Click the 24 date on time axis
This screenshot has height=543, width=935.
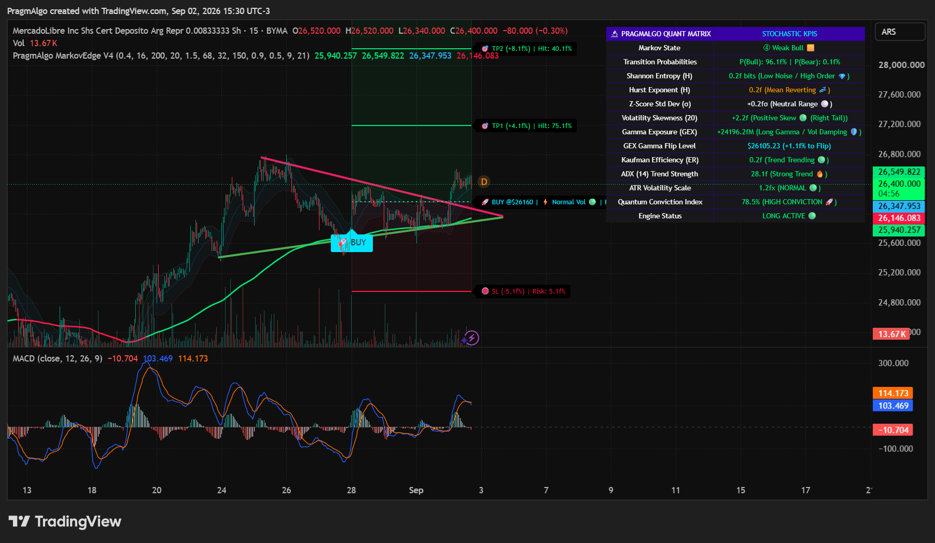tap(221, 490)
